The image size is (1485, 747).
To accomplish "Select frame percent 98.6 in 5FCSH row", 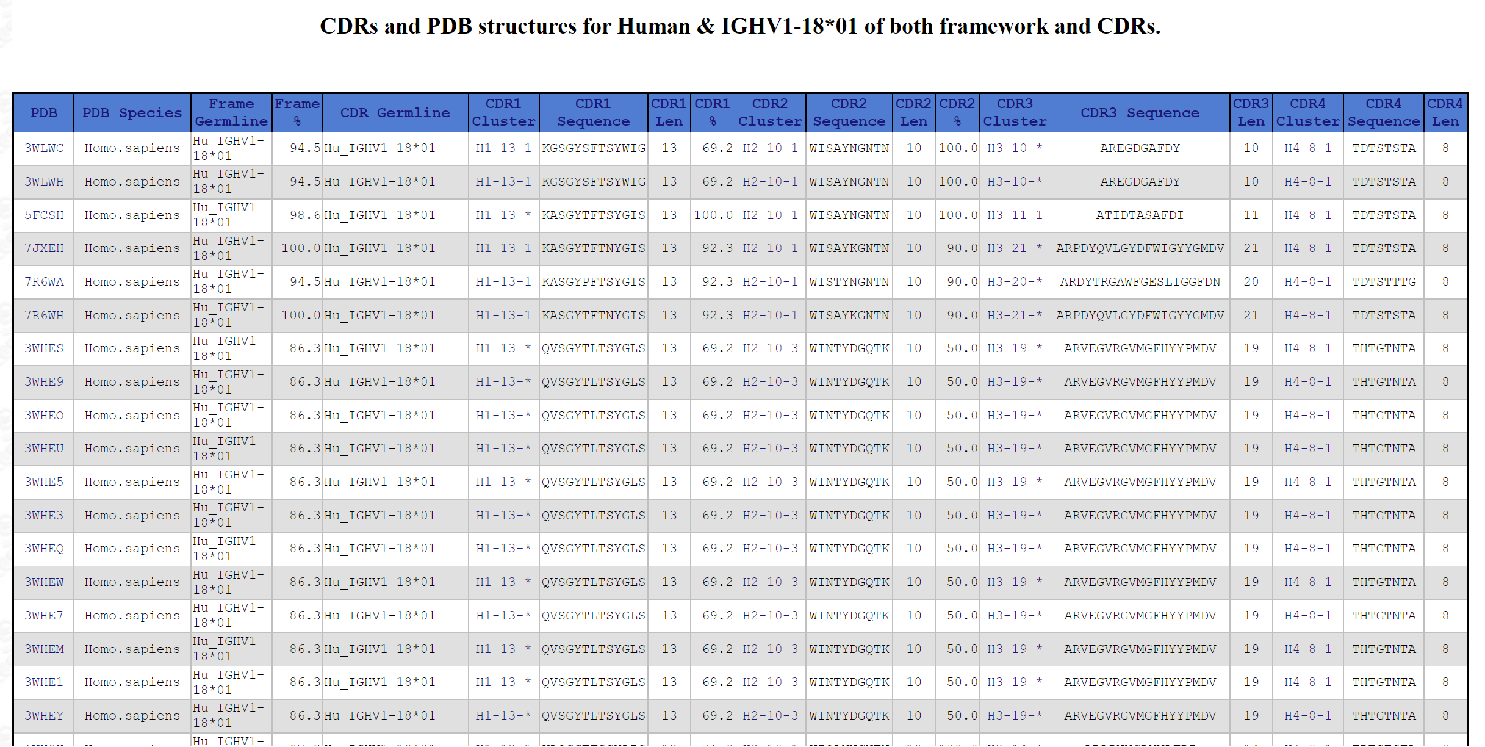I will [305, 215].
